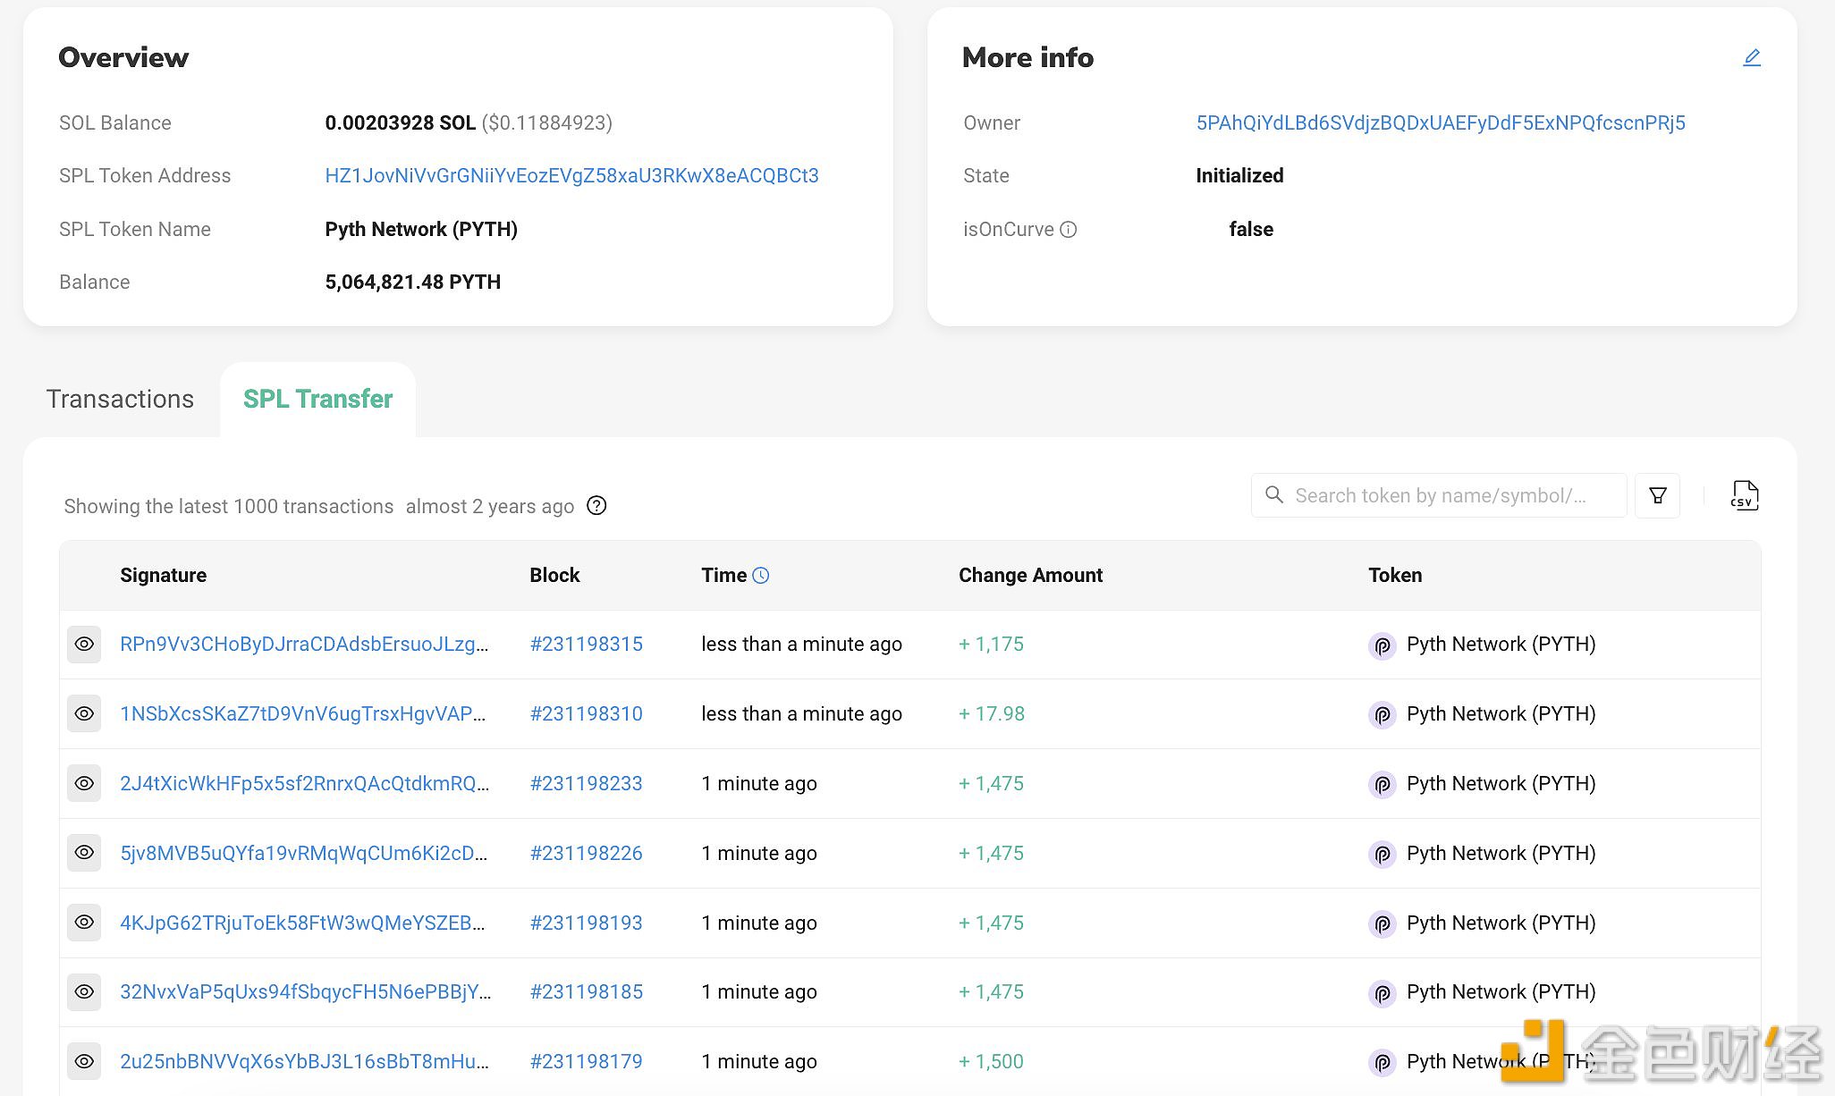This screenshot has width=1835, height=1096.
Task: Open SPL token address HZ1JovNiVv...
Action: pos(571,176)
